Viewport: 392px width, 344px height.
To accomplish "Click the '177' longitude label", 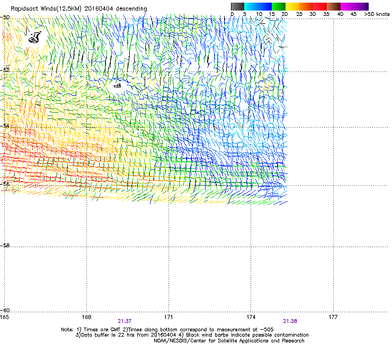I will click(x=333, y=317).
